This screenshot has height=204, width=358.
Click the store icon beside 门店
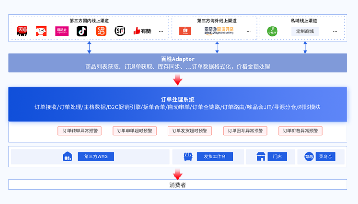tap(261, 156)
